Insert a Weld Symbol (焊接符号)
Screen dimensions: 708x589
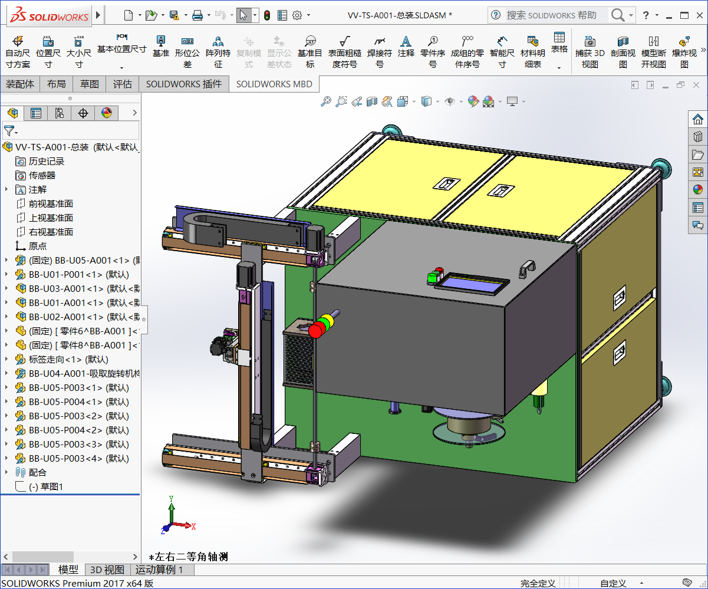[380, 51]
